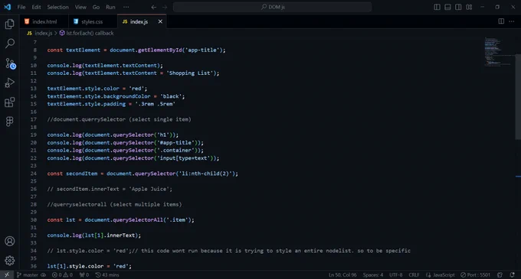Open the Go menu
Image resolution: width=521 pixels, height=279 pixels.
click(96, 7)
